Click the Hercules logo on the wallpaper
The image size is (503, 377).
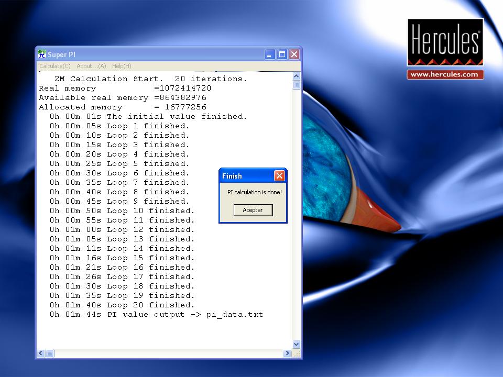[x=445, y=42]
